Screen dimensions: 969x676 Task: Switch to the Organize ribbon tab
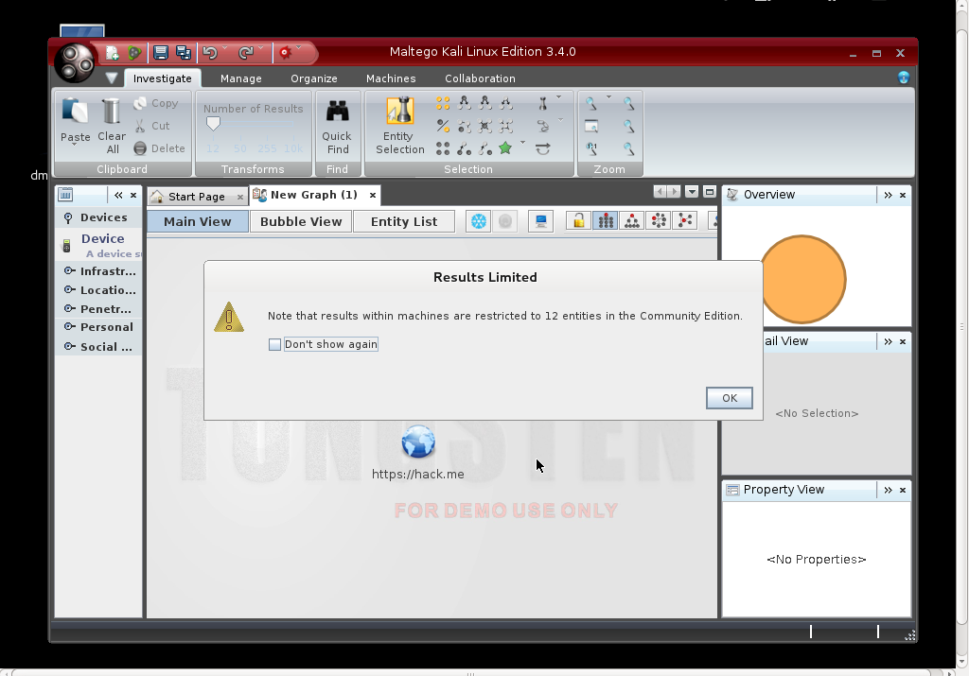[314, 78]
